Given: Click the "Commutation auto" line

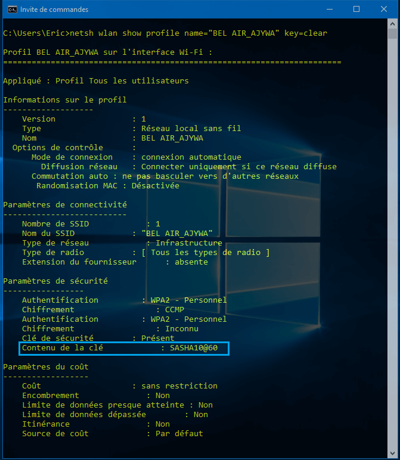Looking at the screenshot, I should (x=165, y=176).
